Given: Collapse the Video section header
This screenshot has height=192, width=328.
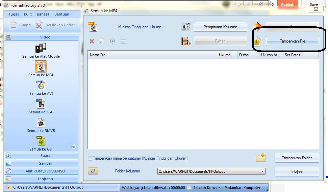Looking at the screenshot, I should tap(41, 37).
